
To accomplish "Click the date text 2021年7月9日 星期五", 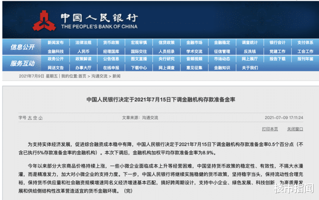I will click(x=38, y=76).
